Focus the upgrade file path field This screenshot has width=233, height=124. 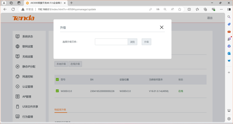[x=111, y=42]
